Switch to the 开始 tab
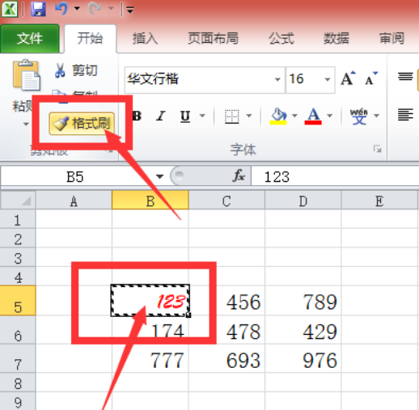 click(x=90, y=38)
